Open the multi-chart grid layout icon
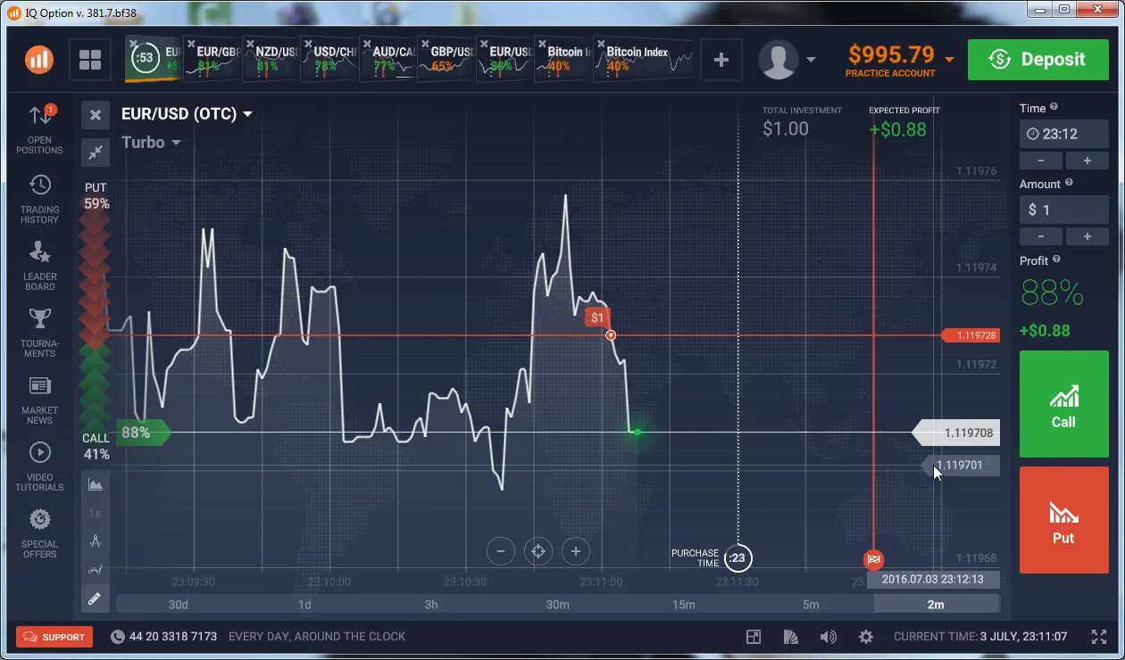Image resolution: width=1125 pixels, height=660 pixels. [x=90, y=60]
